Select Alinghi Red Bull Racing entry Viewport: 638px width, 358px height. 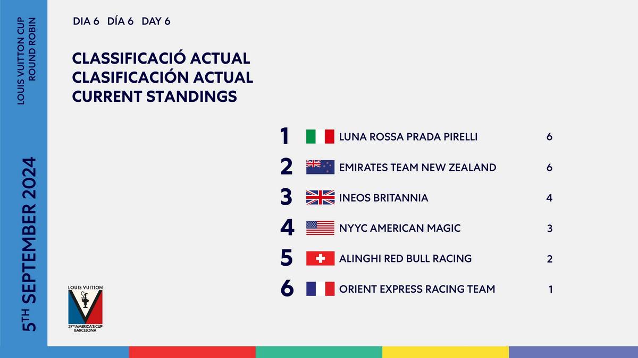tap(405, 259)
